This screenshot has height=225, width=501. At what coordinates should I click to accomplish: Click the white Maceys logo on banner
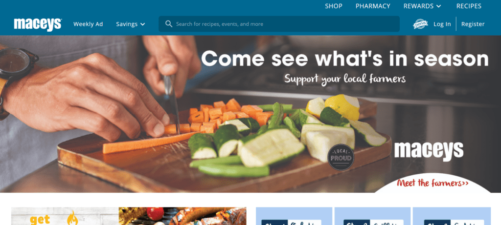click(x=429, y=151)
